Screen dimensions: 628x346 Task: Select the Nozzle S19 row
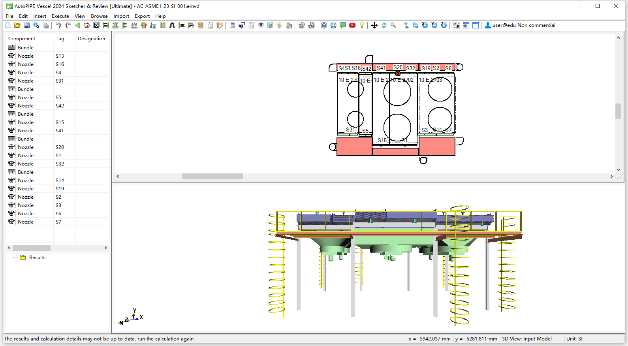[58, 188]
